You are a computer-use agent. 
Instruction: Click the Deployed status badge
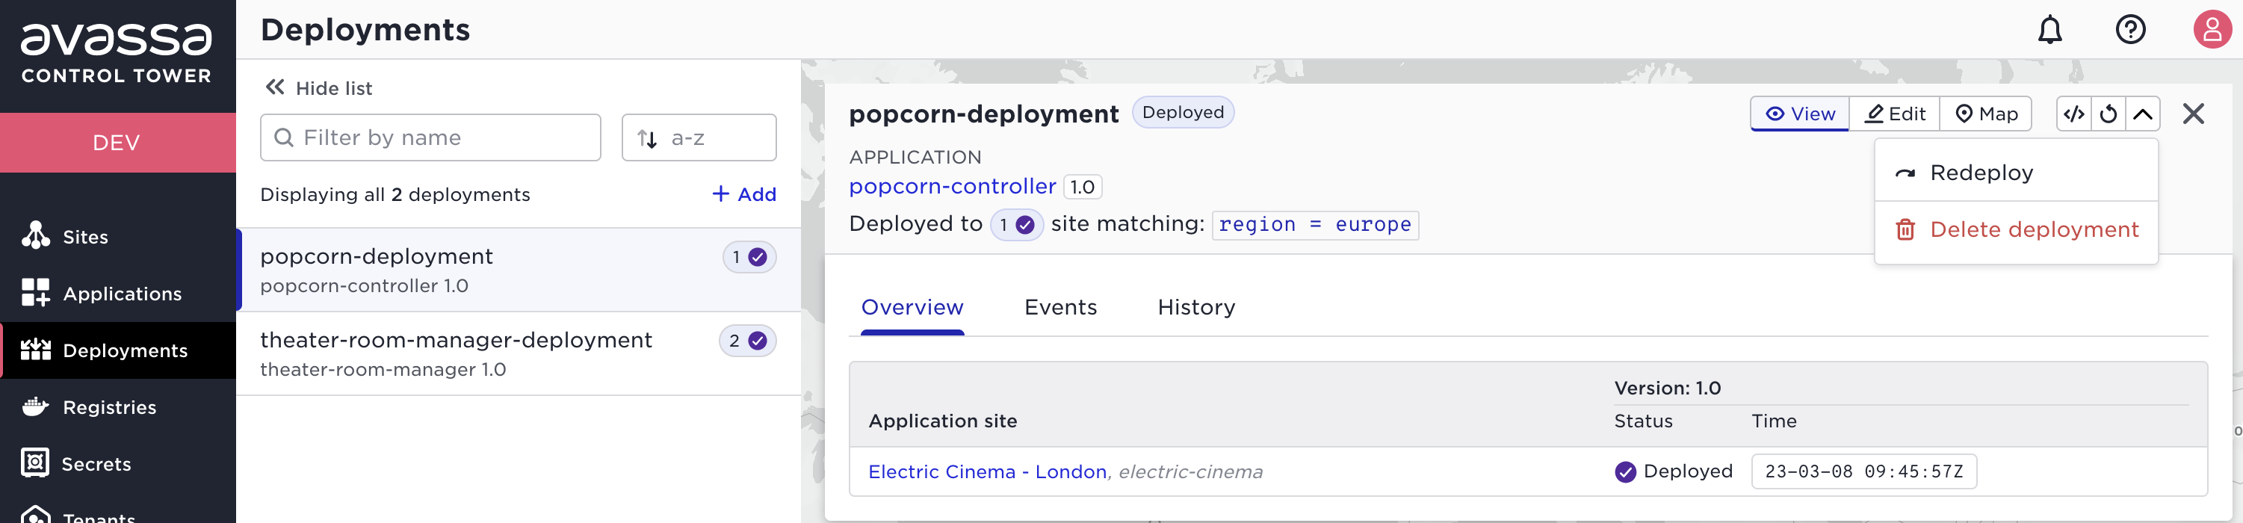1183,112
